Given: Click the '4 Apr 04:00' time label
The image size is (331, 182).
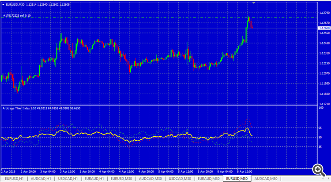Looking at the screenshot, I should click(107, 171).
